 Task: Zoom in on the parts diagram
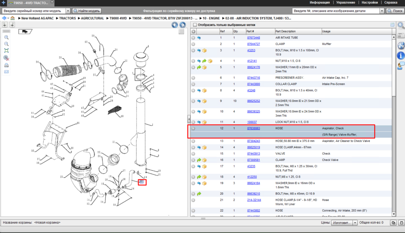tap(6, 37)
